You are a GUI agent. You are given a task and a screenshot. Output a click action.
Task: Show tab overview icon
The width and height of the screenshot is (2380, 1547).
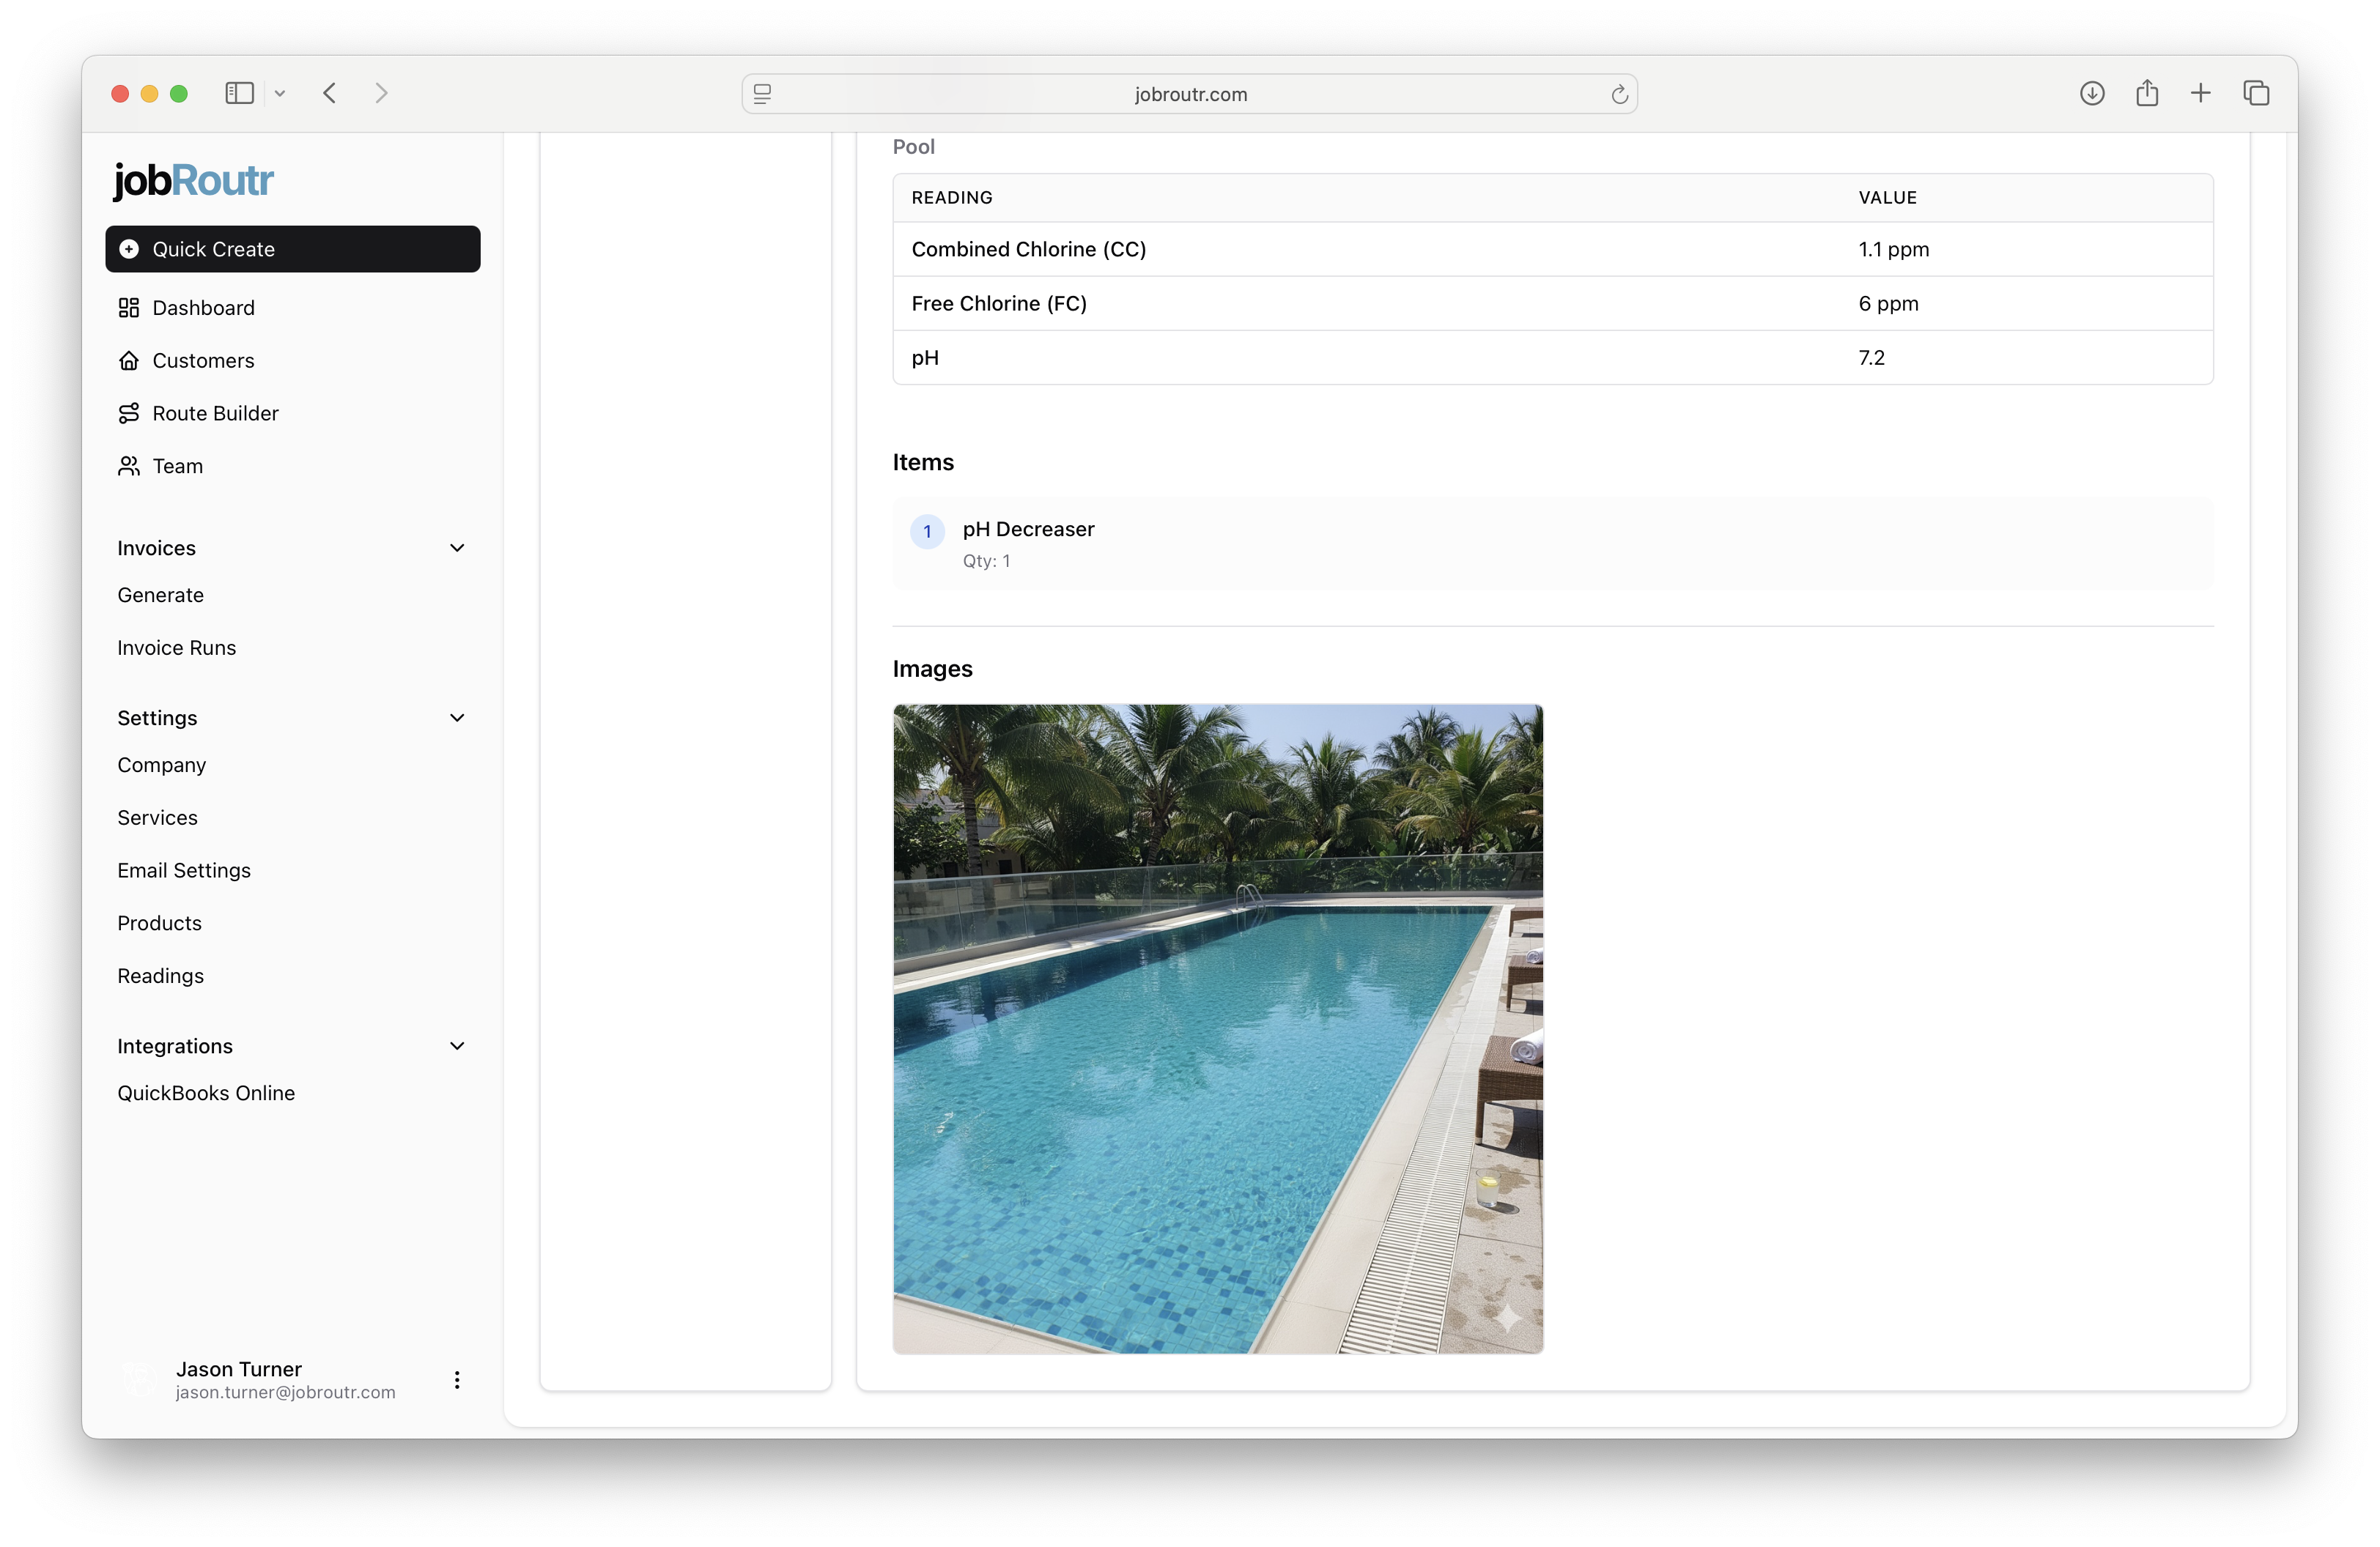(2256, 94)
